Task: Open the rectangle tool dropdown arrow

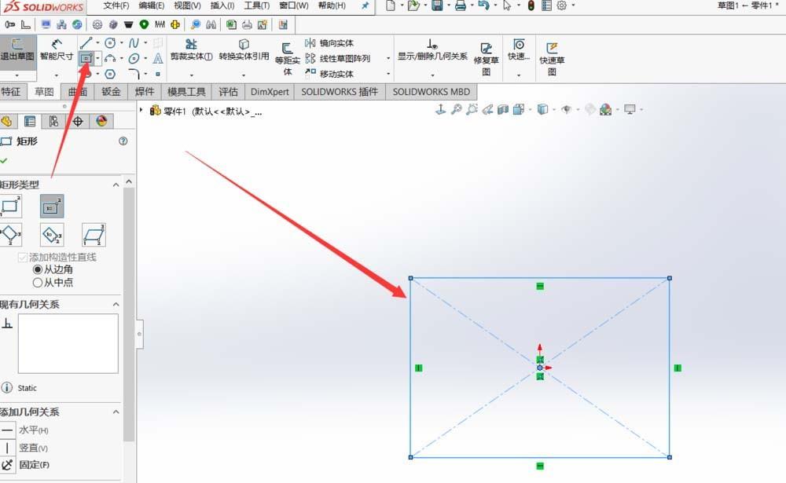Action: [97, 59]
